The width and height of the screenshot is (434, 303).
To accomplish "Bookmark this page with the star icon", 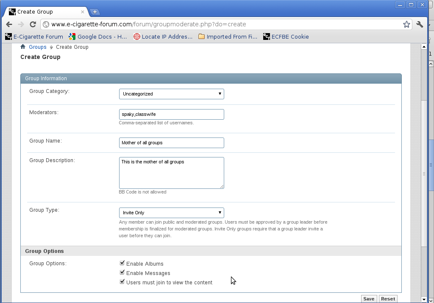I will (x=406, y=24).
